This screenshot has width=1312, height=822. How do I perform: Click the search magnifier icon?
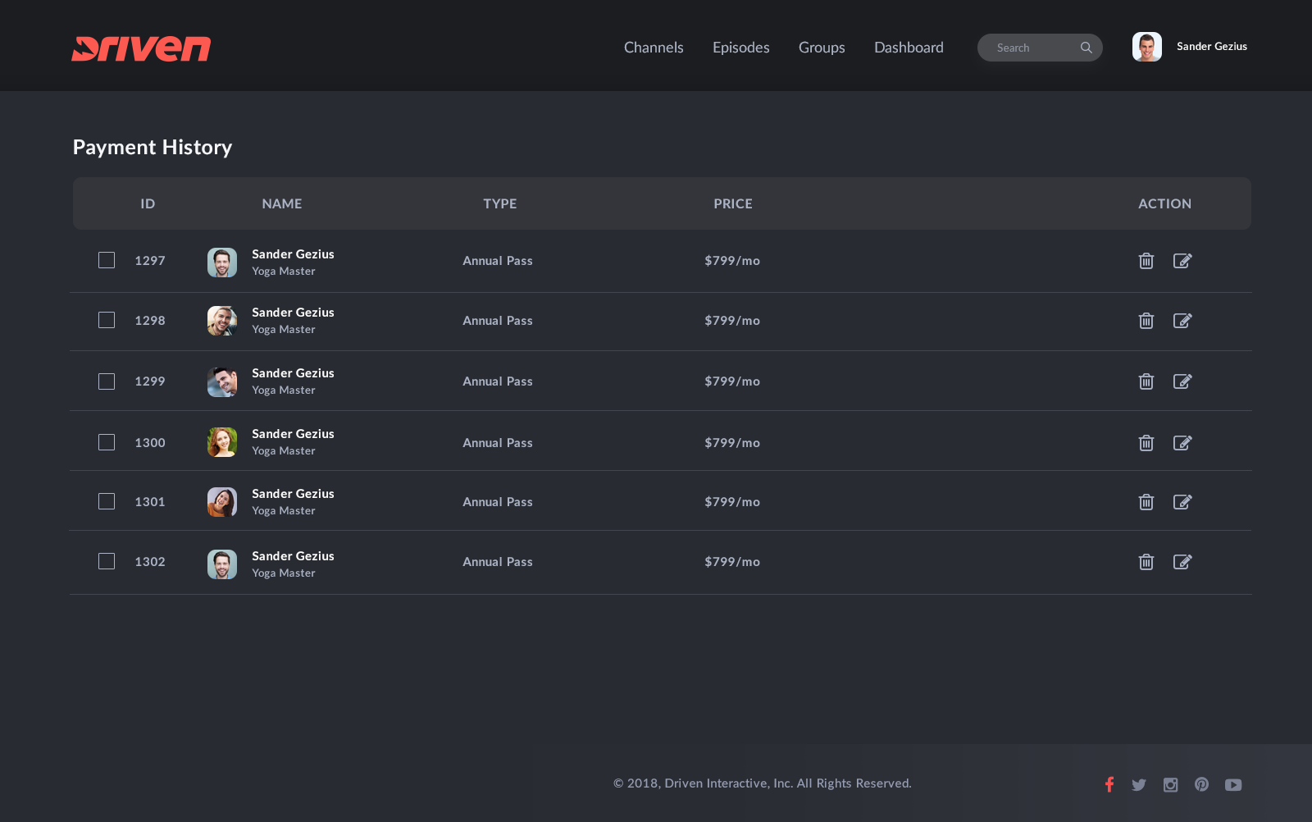click(x=1086, y=48)
